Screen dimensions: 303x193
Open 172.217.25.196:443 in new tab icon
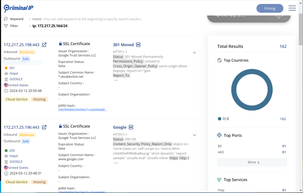[x=44, y=127]
